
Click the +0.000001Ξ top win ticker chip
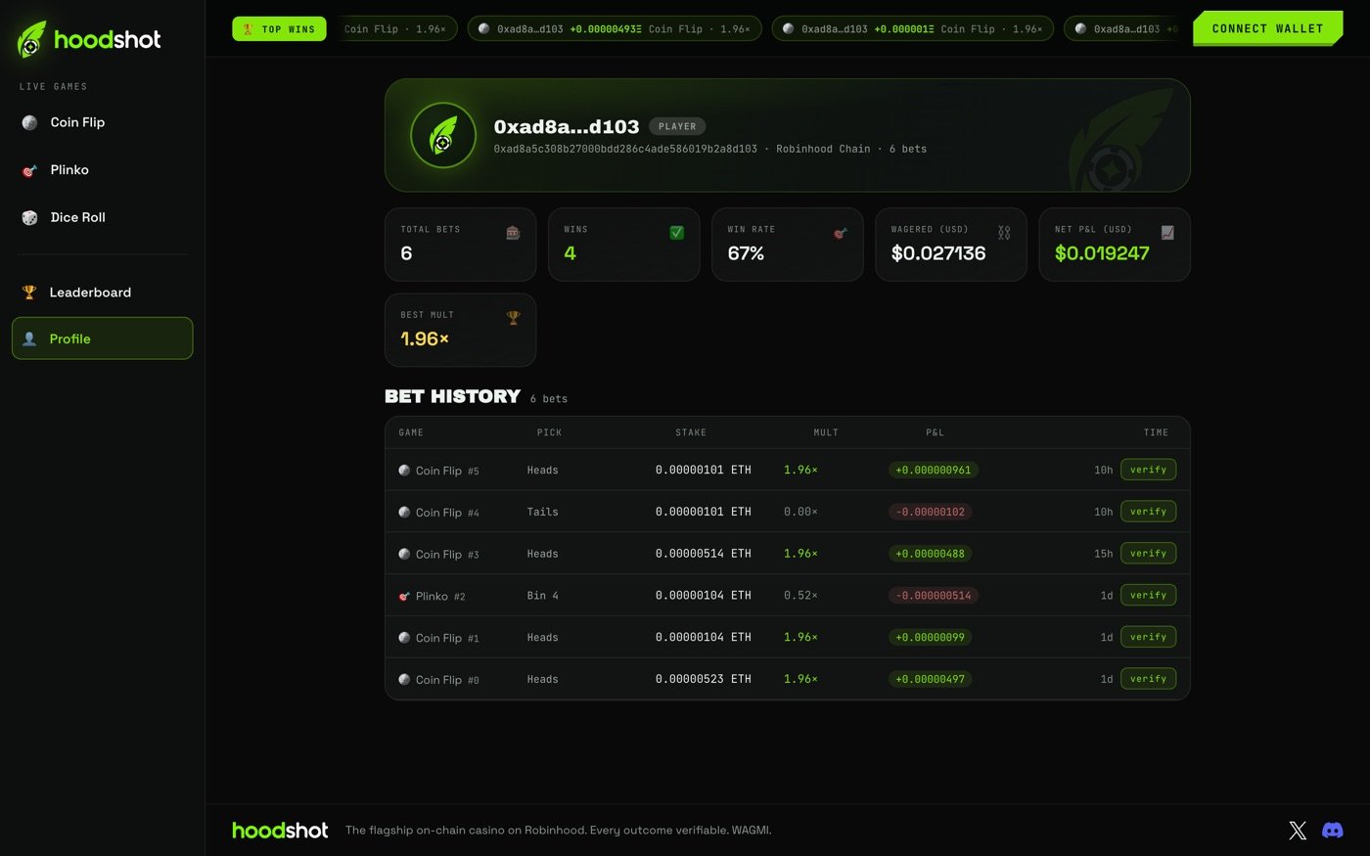click(913, 28)
